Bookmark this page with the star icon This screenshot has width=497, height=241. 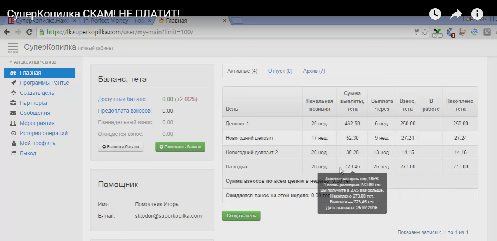(425, 32)
